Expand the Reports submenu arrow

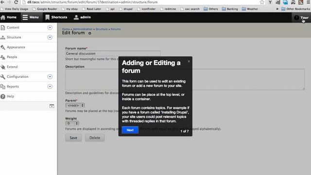50,87
